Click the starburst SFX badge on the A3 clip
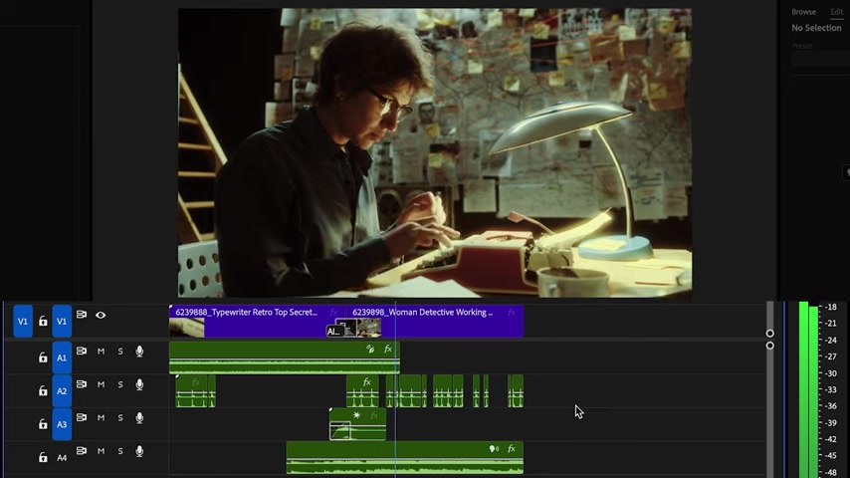850x478 pixels. 356,415
